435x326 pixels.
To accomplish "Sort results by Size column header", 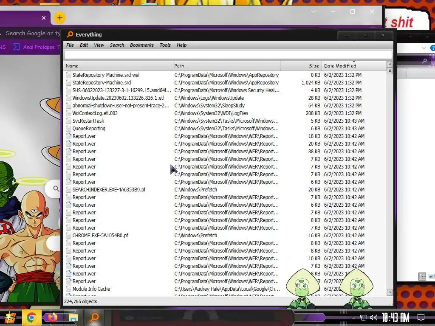I will [x=301, y=66].
